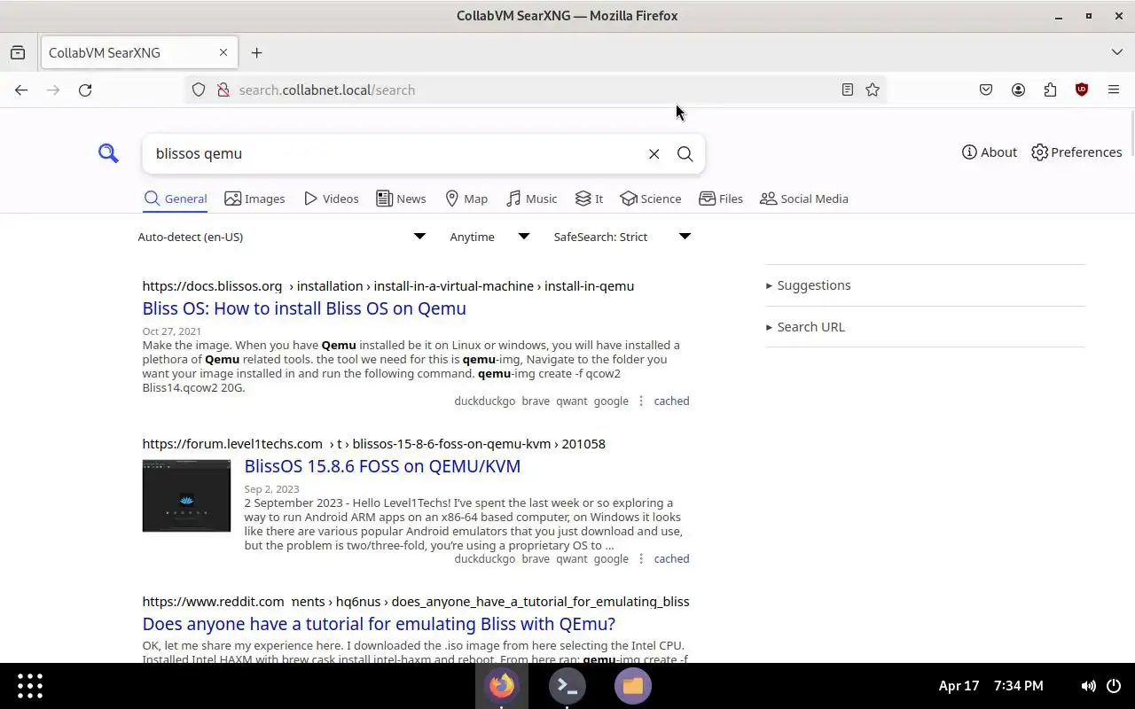Expand the Search URL section

(805, 327)
